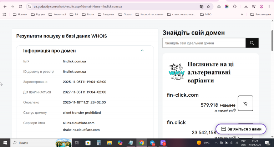
Task: Click the page vertical scrollbar thumb
Action: coord(272,41)
